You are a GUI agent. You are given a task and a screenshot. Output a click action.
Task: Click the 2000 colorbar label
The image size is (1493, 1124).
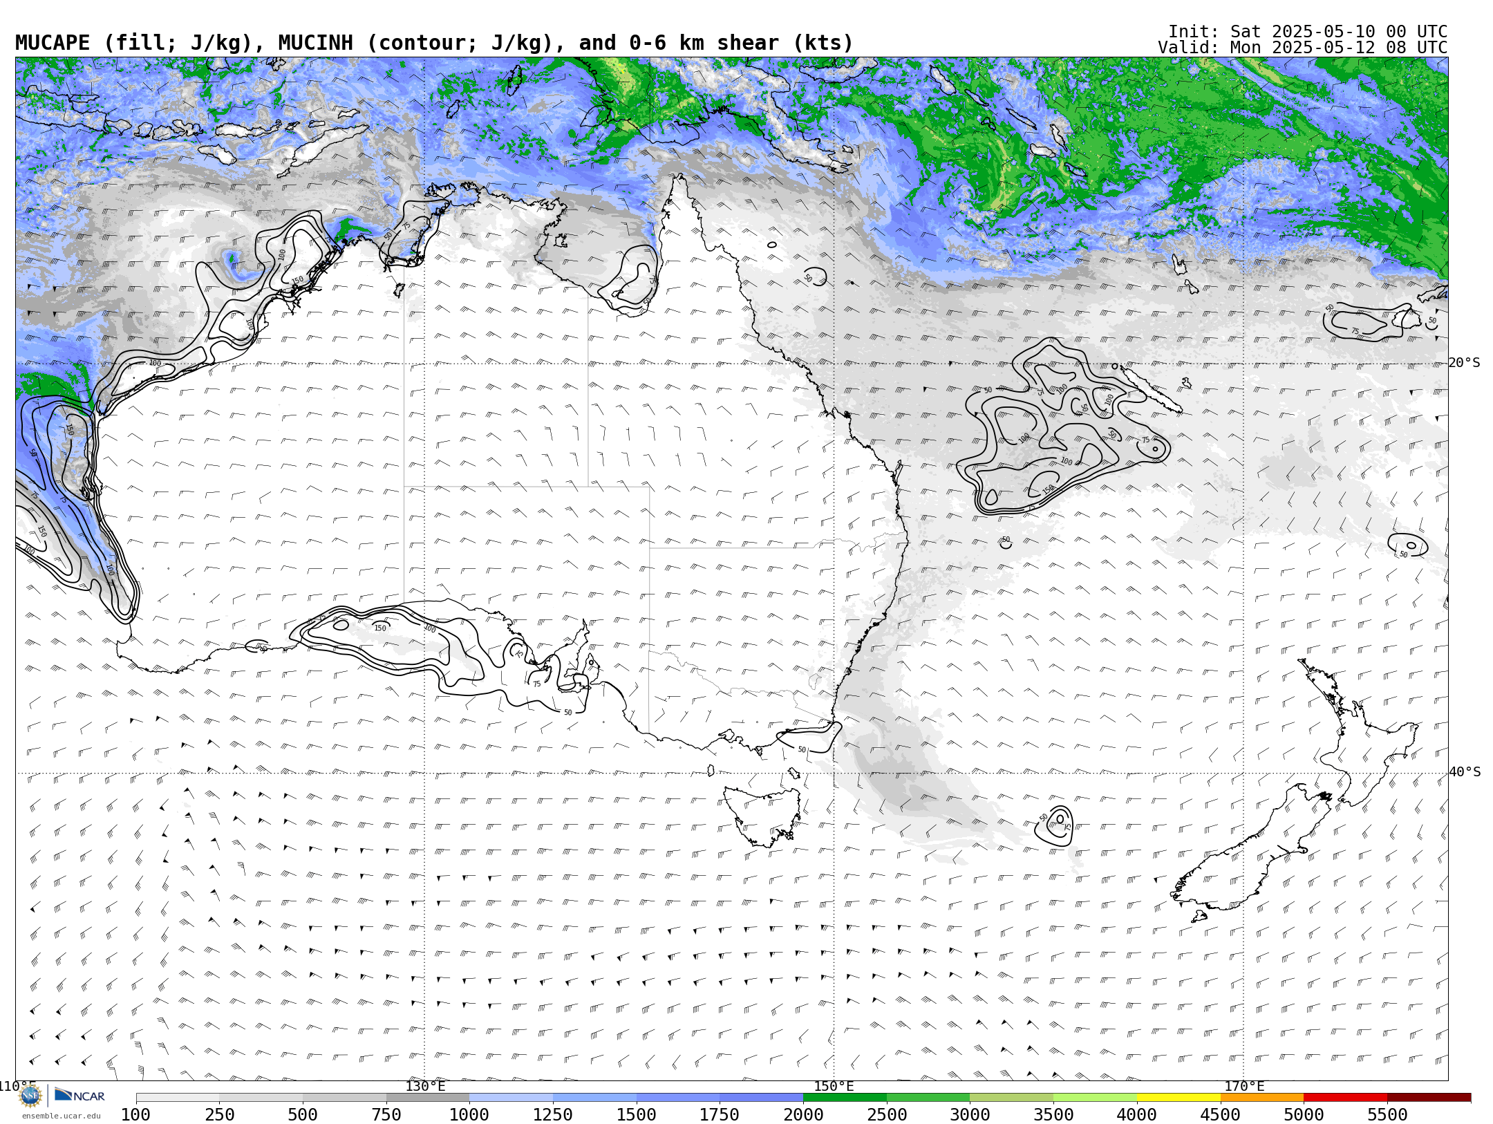(x=803, y=1114)
